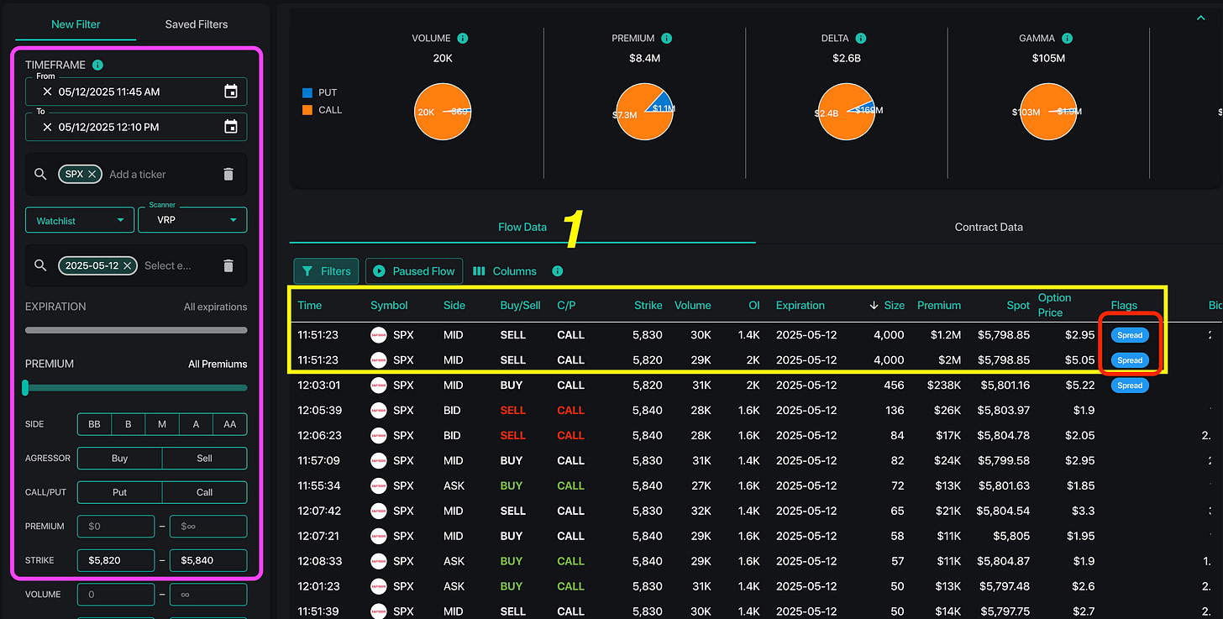The image size is (1223, 619).
Task: Switch to the Contract Data tab
Action: [989, 227]
